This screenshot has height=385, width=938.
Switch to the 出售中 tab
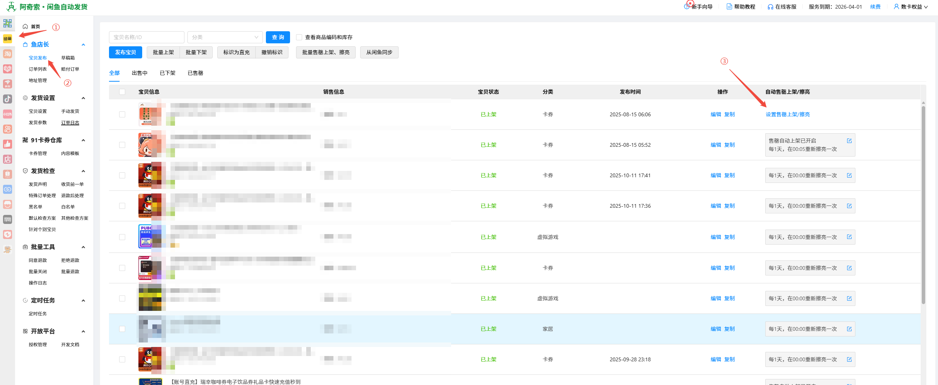tap(140, 73)
